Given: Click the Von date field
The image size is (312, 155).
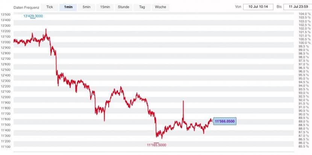Looking at the screenshot, I should pyautogui.click(x=258, y=7).
